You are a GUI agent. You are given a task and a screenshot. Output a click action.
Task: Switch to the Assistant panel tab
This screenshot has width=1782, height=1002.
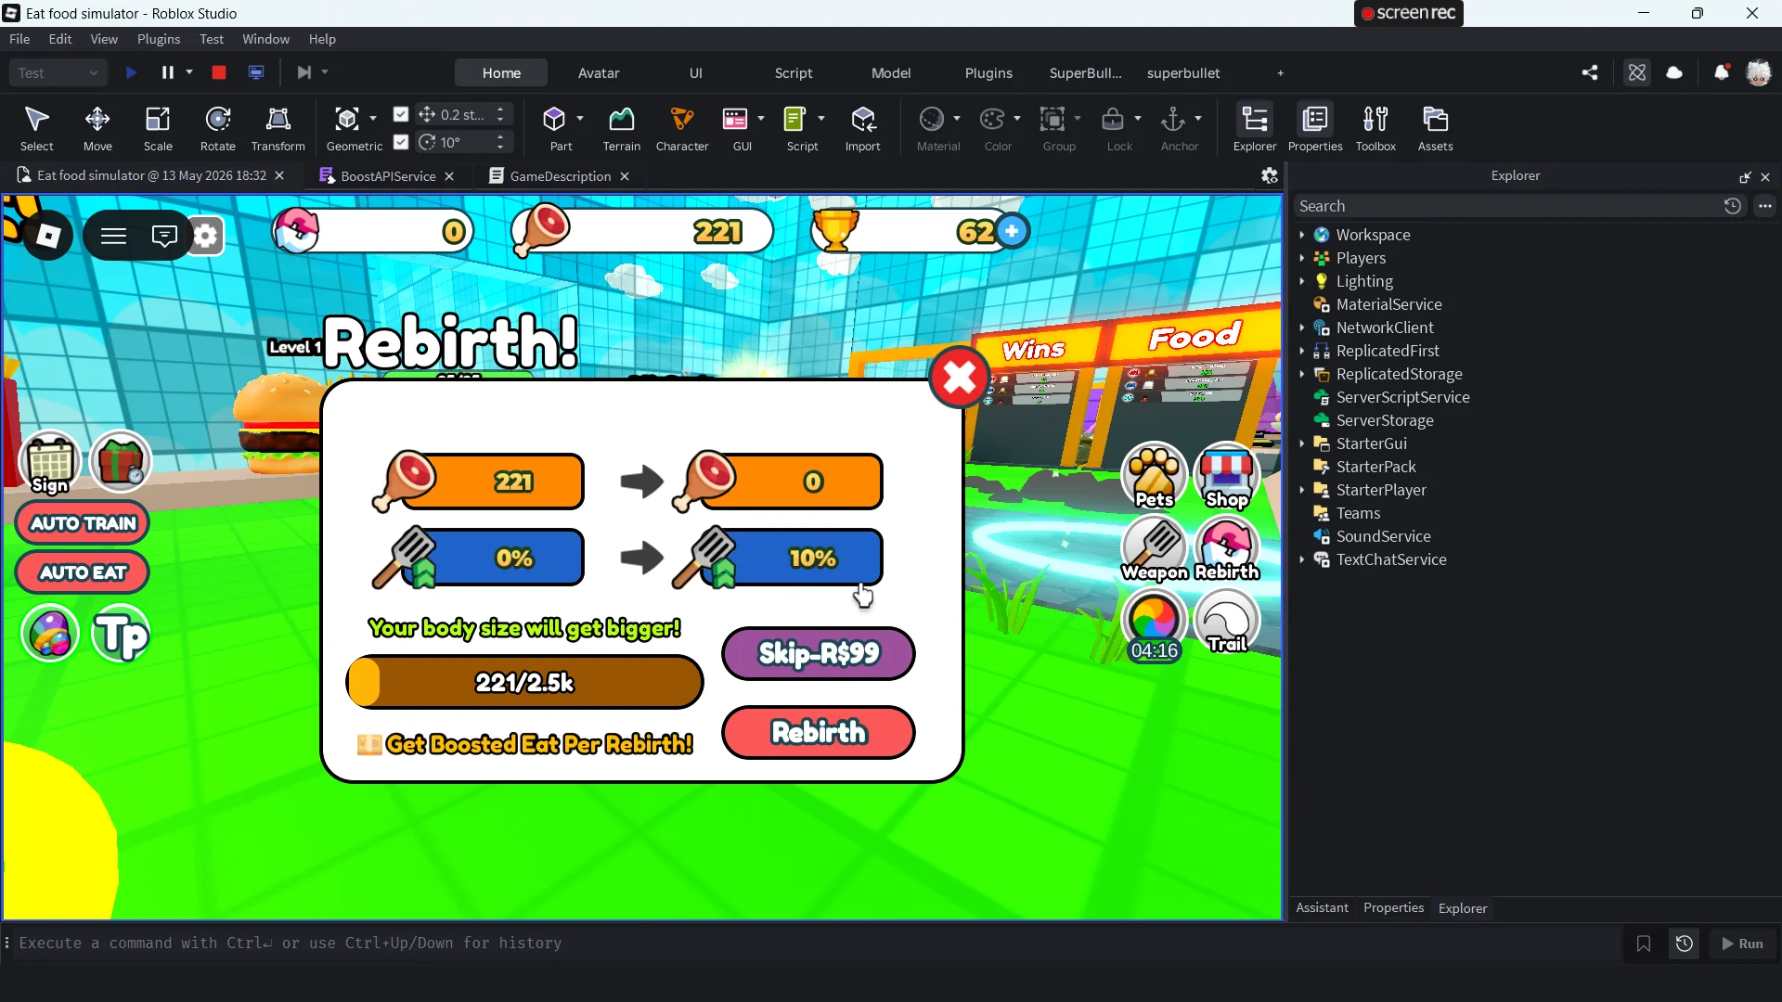point(1322,908)
